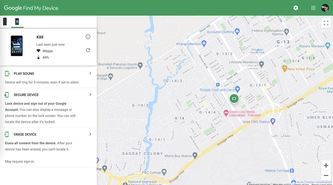Switch to the first device tab
This screenshot has height=185, width=333.
5,21
